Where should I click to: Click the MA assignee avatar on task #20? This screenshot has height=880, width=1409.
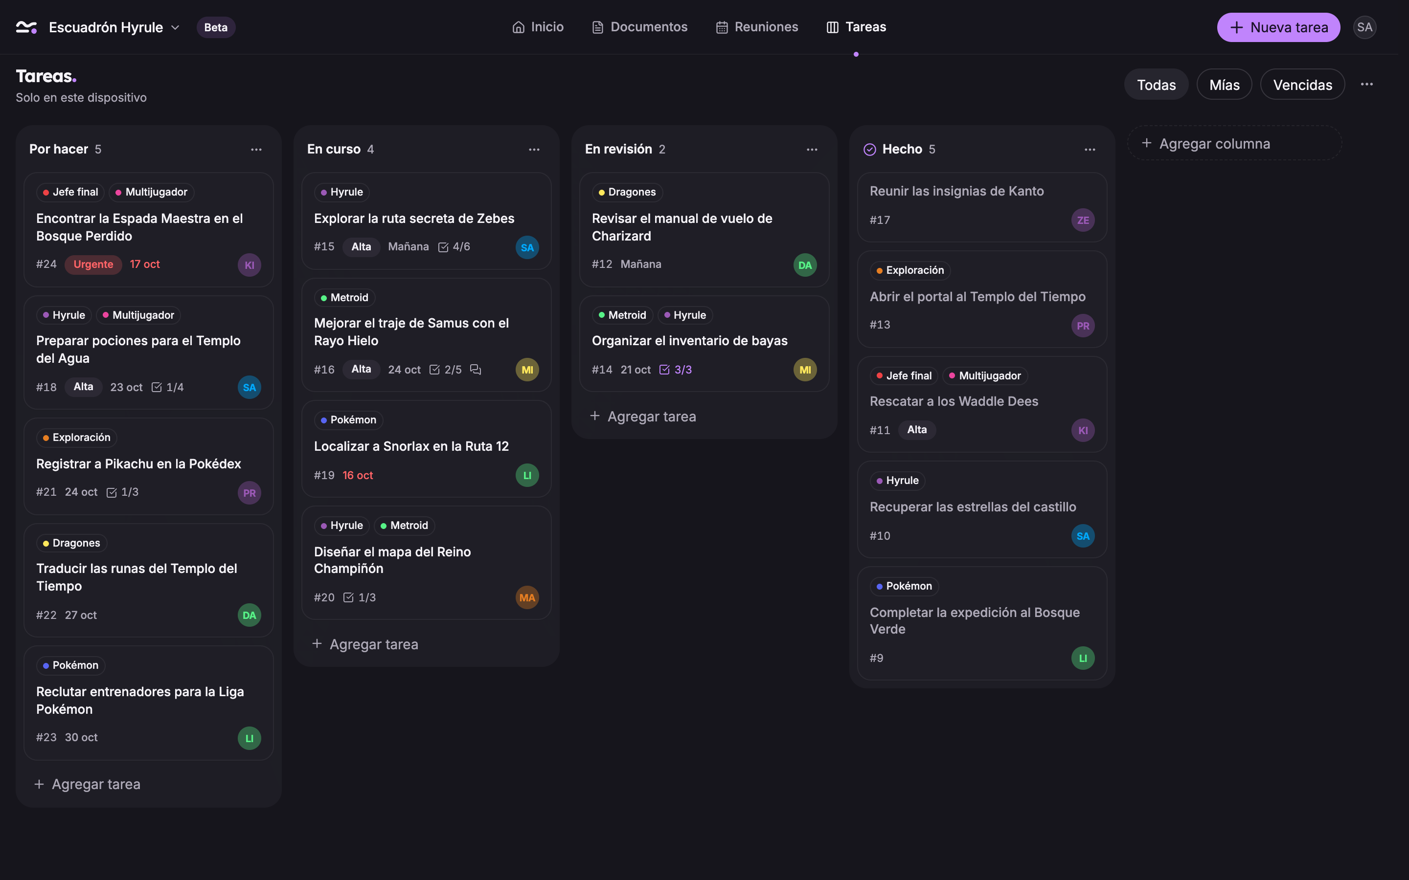click(527, 597)
